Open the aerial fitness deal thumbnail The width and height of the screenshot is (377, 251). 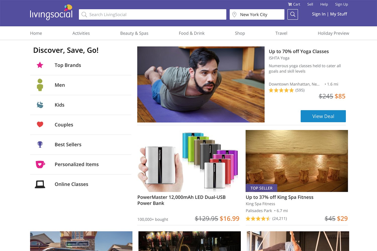pos(298,241)
